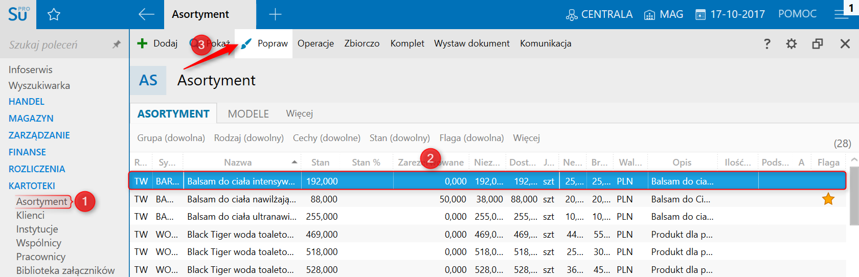Sort by the Flaga column header
The image size is (859, 277).
click(828, 163)
